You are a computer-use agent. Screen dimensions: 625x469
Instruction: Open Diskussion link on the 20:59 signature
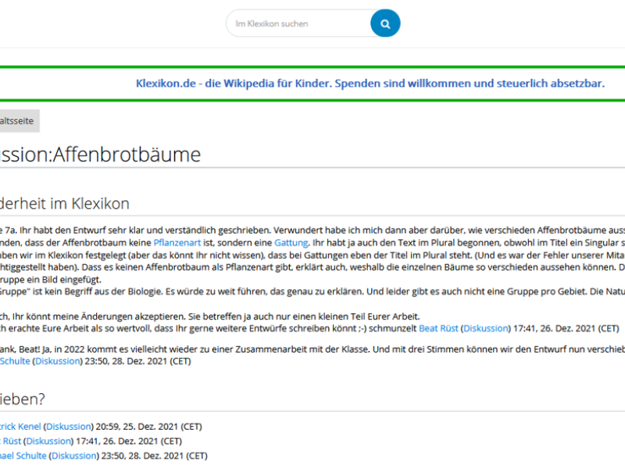pyautogui.click(x=69, y=427)
